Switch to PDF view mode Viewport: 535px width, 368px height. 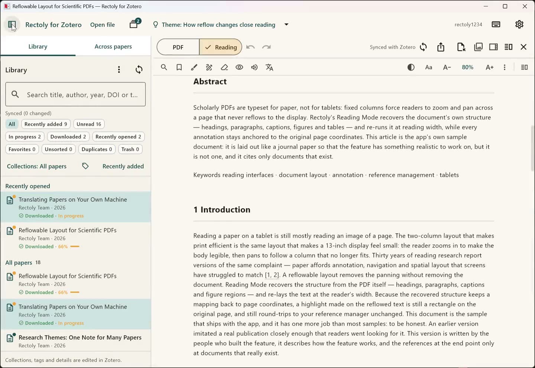pos(178,47)
